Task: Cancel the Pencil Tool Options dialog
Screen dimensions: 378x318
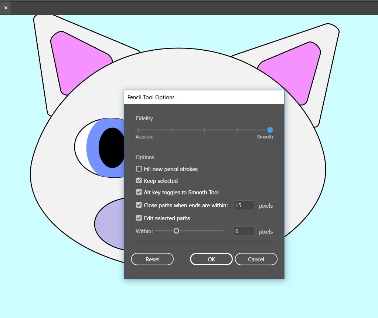Action: point(256,259)
